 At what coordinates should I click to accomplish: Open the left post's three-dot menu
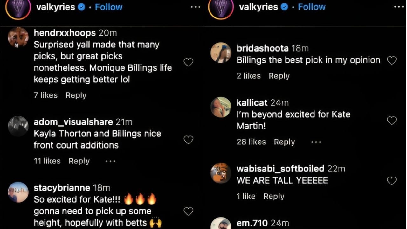(x=195, y=7)
